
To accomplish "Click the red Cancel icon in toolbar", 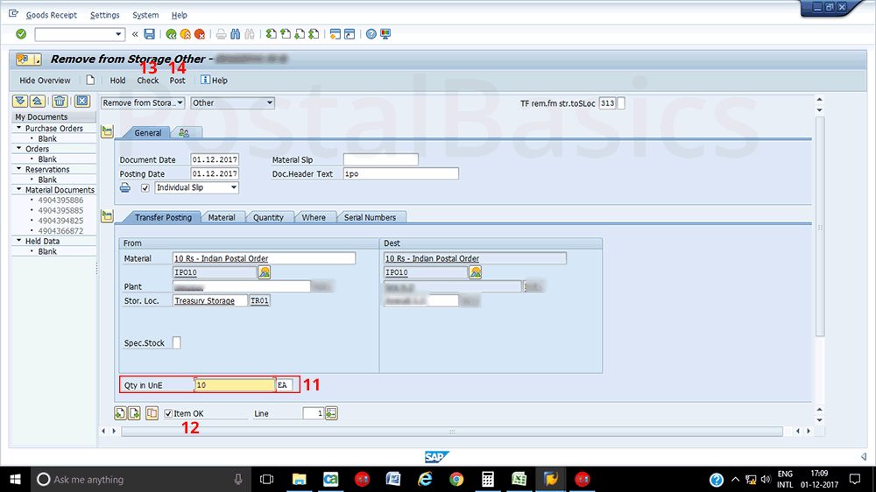I will click(200, 34).
